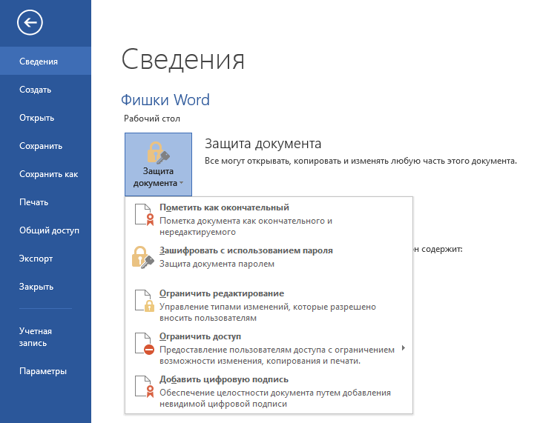Click the signature document icon for Добавить цифровую подпись

(145, 387)
